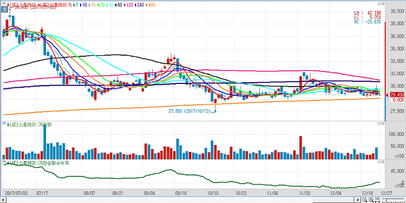Select the 60-day moving average legend
Screen dimensions: 406x203
pyautogui.click(x=119, y=5)
